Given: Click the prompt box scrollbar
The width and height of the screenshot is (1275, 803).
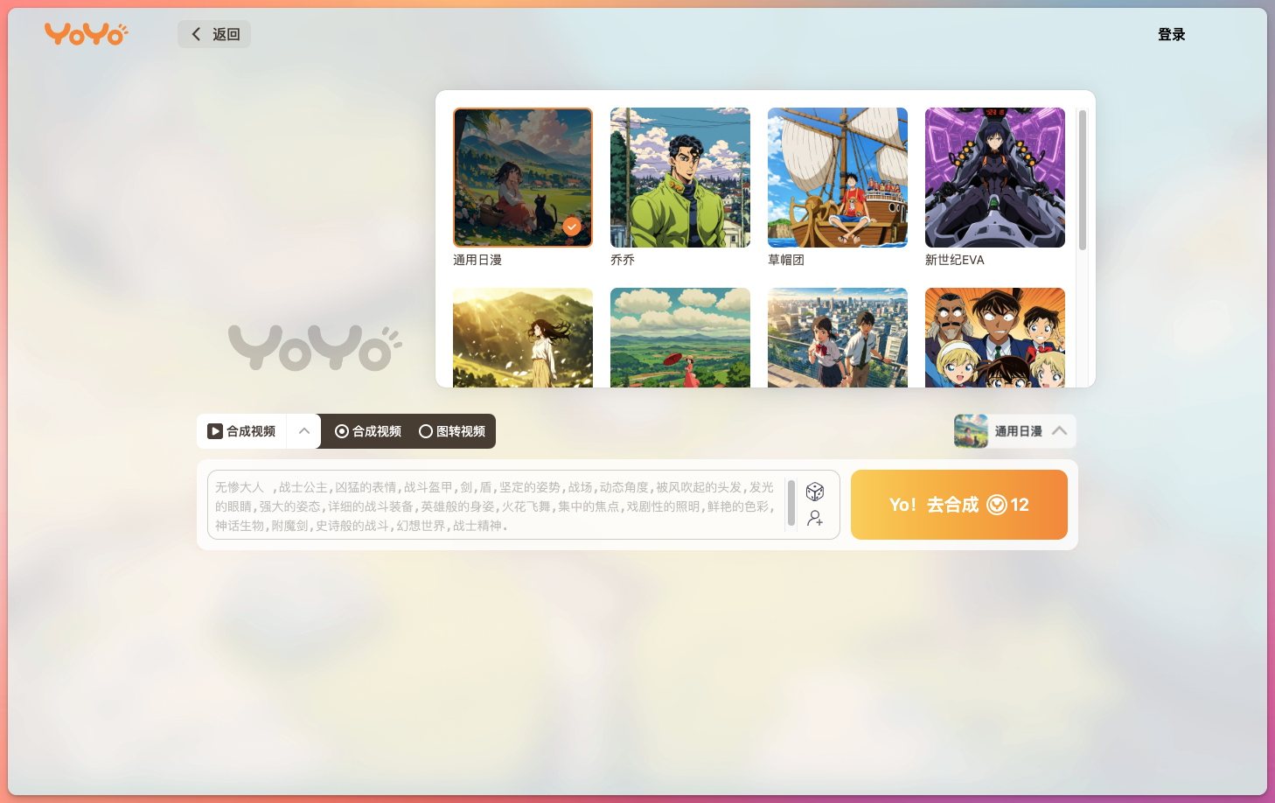Looking at the screenshot, I should point(791,503).
